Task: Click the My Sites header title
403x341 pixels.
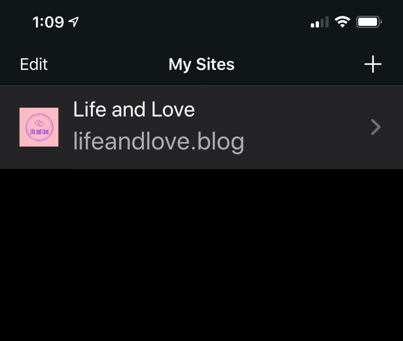Action: (201, 64)
